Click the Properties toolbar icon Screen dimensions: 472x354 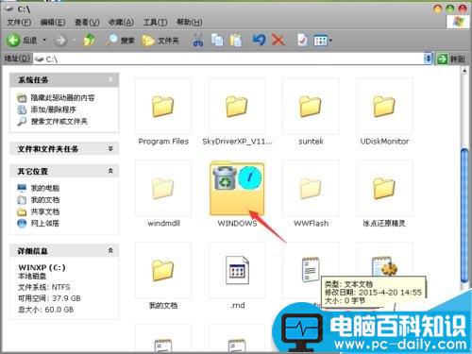(x=302, y=41)
